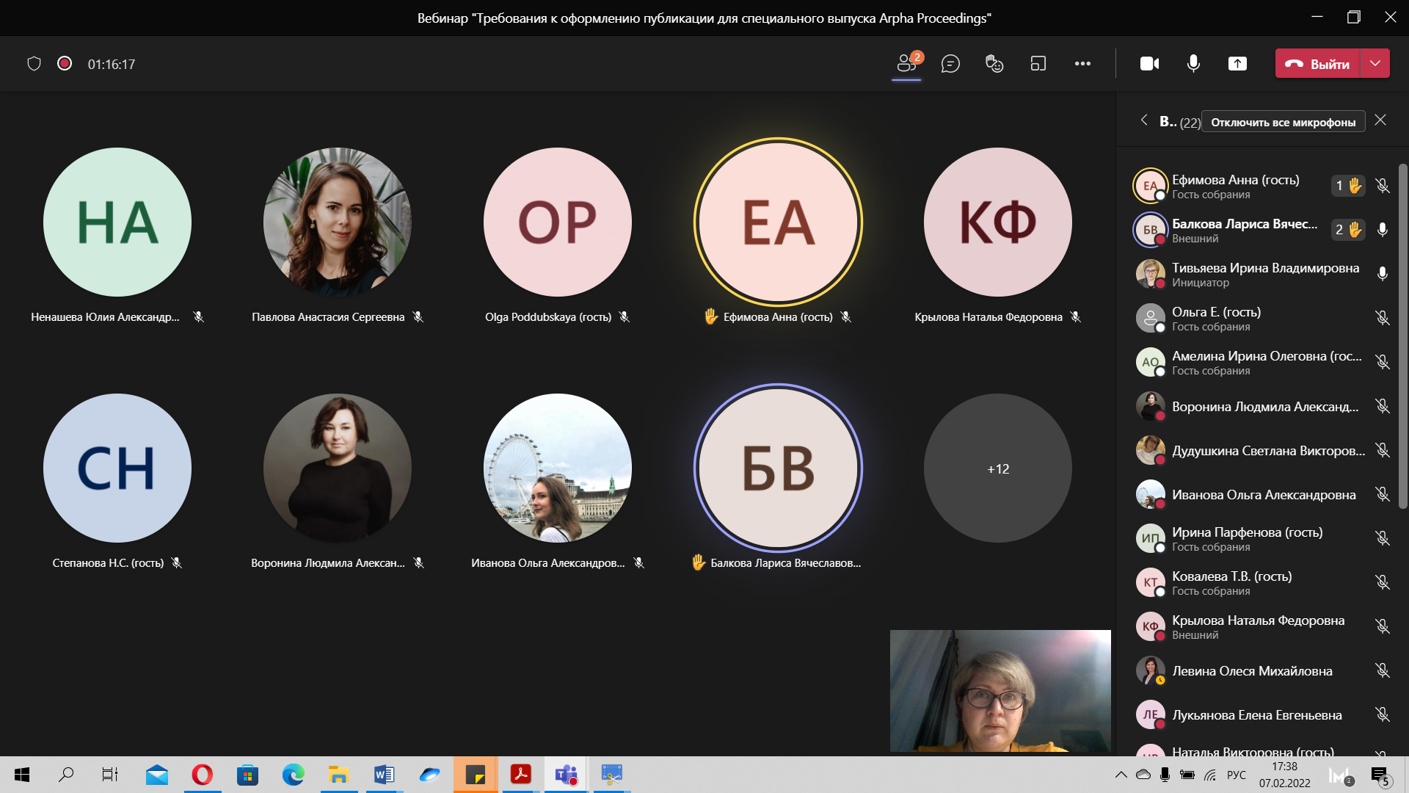This screenshot has height=793, width=1409.
Task: Click Отключить все микрофоны button
Action: click(x=1283, y=122)
